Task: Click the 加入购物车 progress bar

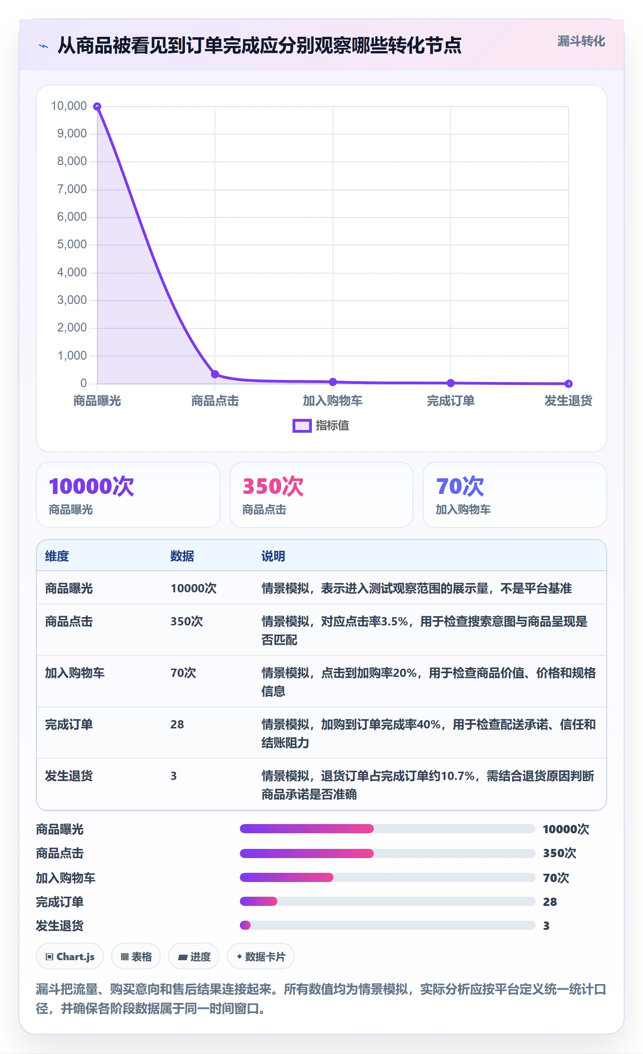Action: click(x=387, y=877)
